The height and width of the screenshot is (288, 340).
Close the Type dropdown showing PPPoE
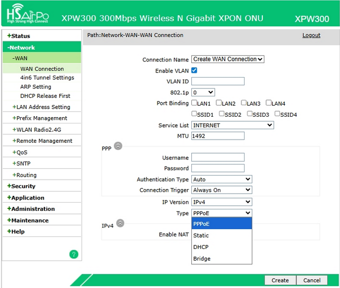[222, 213]
